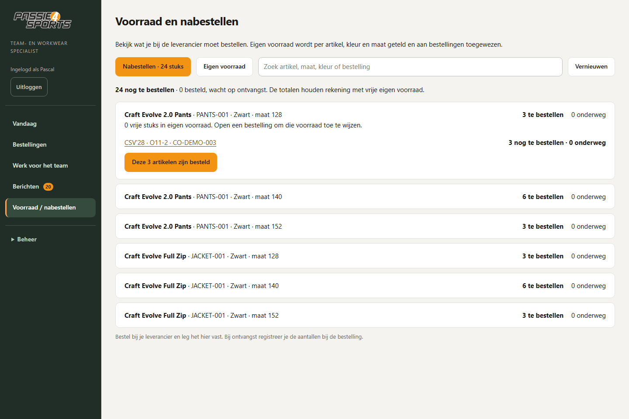Open Werk voor het team
Image resolution: width=629 pixels, height=419 pixels.
(50, 165)
